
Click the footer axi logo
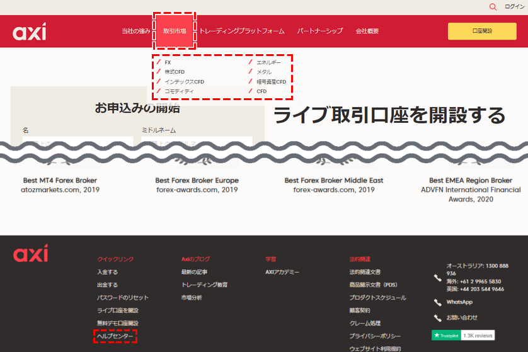pyautogui.click(x=31, y=253)
